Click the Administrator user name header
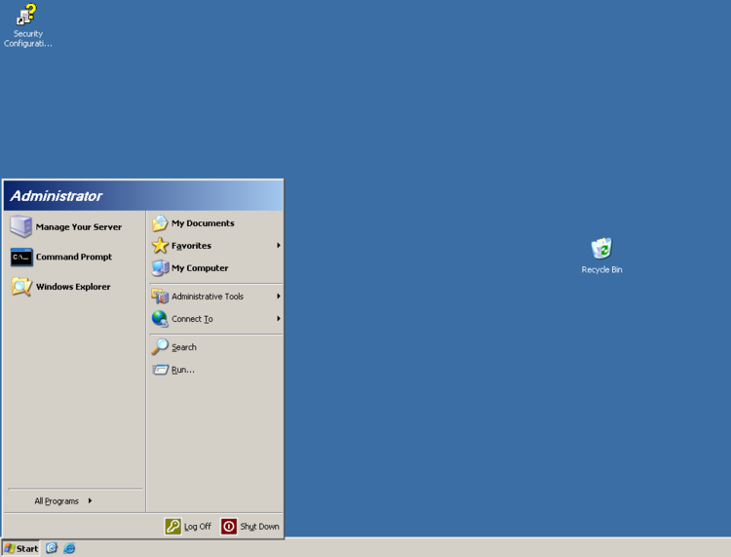The width and height of the screenshot is (731, 557). point(57,196)
